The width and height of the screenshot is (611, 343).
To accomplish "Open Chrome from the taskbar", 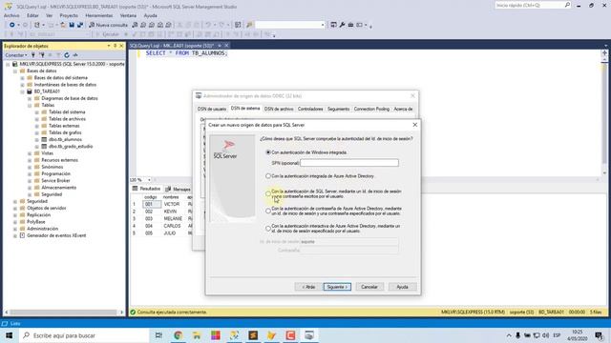I will click(x=179, y=335).
